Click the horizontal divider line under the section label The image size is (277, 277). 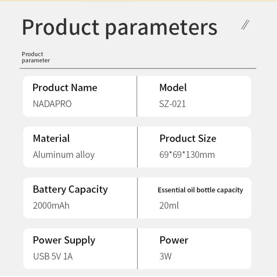(x=138, y=68)
